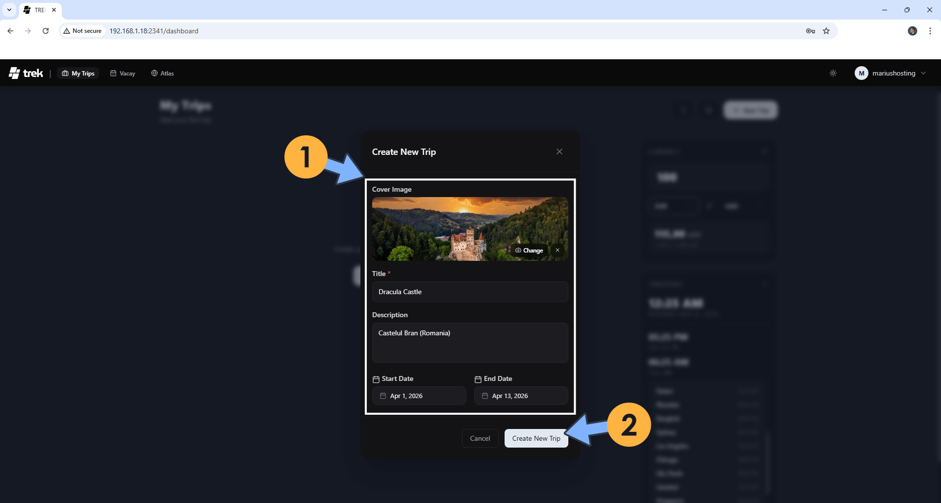Switch to the Vacay tab
The height and width of the screenshot is (503, 941).
123,73
